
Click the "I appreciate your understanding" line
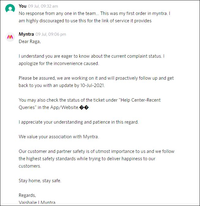(x=79, y=122)
